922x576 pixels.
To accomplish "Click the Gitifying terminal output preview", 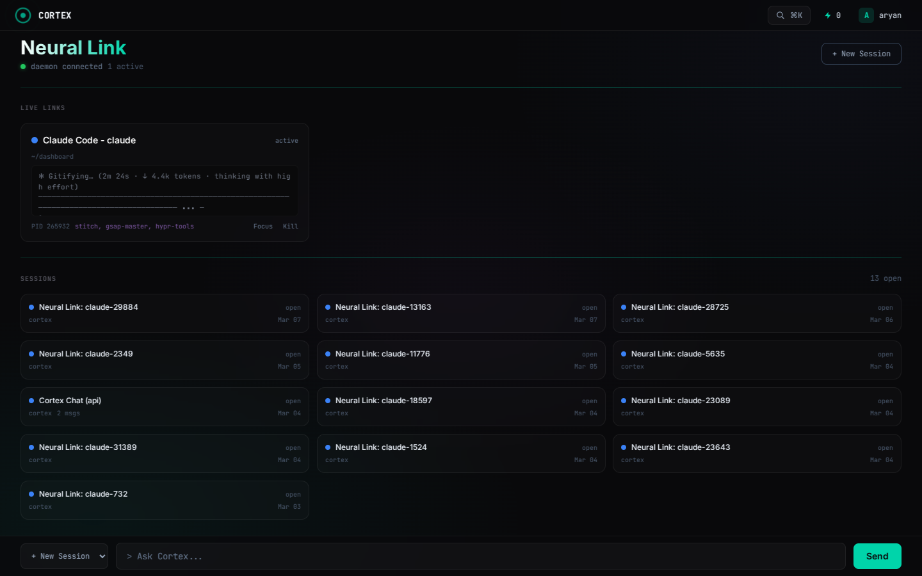I will 165,191.
